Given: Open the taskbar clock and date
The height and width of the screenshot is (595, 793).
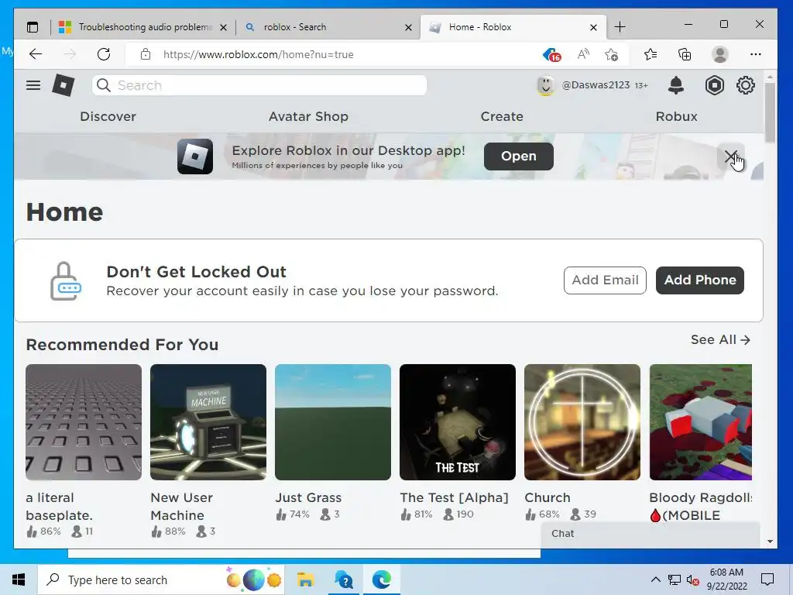Looking at the screenshot, I should [726, 580].
